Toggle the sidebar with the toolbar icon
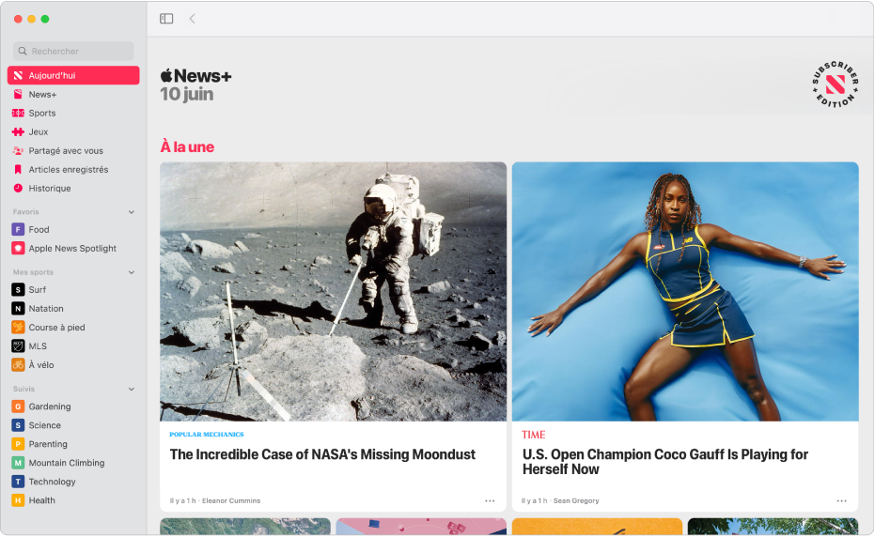 tap(166, 19)
